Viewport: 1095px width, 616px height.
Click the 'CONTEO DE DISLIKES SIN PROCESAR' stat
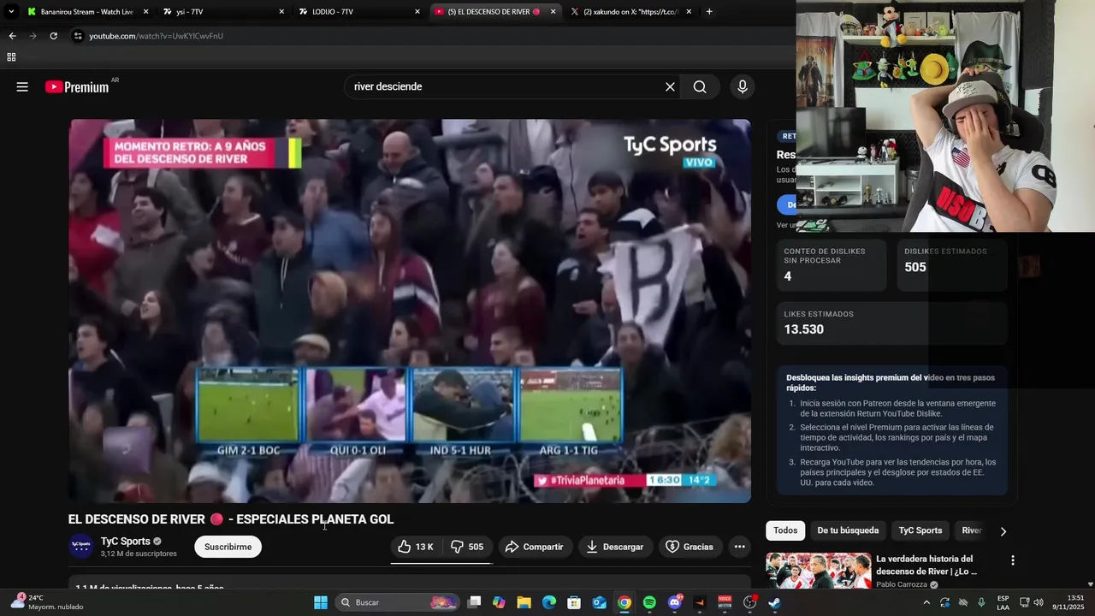click(x=832, y=265)
